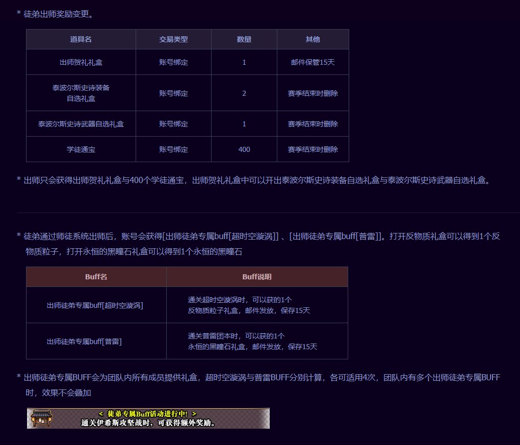Click the 邮件保管15天 cell

tap(313, 63)
